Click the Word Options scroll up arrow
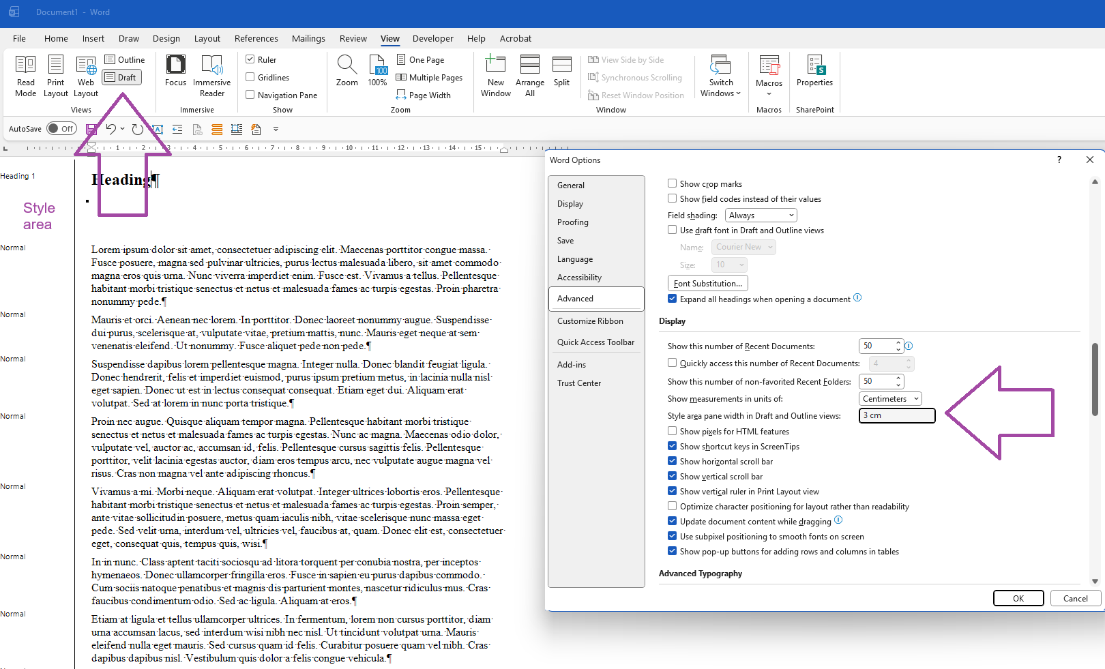 click(x=1095, y=182)
